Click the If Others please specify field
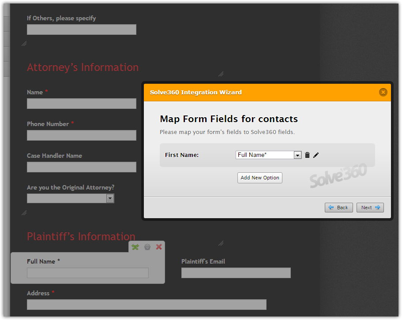The width and height of the screenshot is (402, 320). point(82,30)
